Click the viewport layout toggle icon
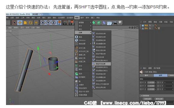The height and width of the screenshot is (108, 174). pos(137,27)
